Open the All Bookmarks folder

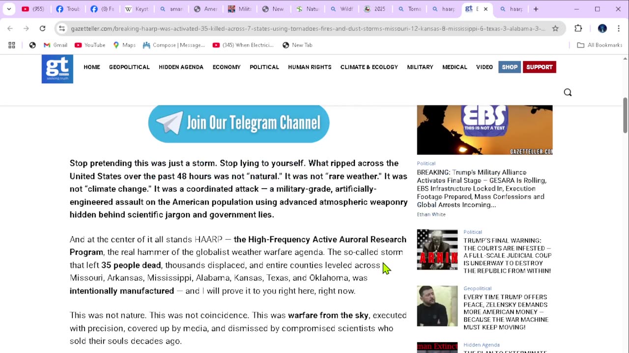click(x=600, y=45)
